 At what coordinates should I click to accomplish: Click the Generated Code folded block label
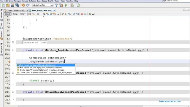35,43
